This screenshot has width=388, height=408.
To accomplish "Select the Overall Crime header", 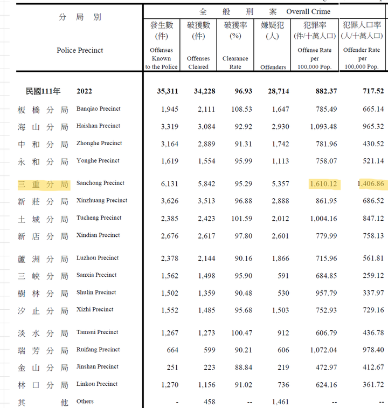I will point(308,12).
